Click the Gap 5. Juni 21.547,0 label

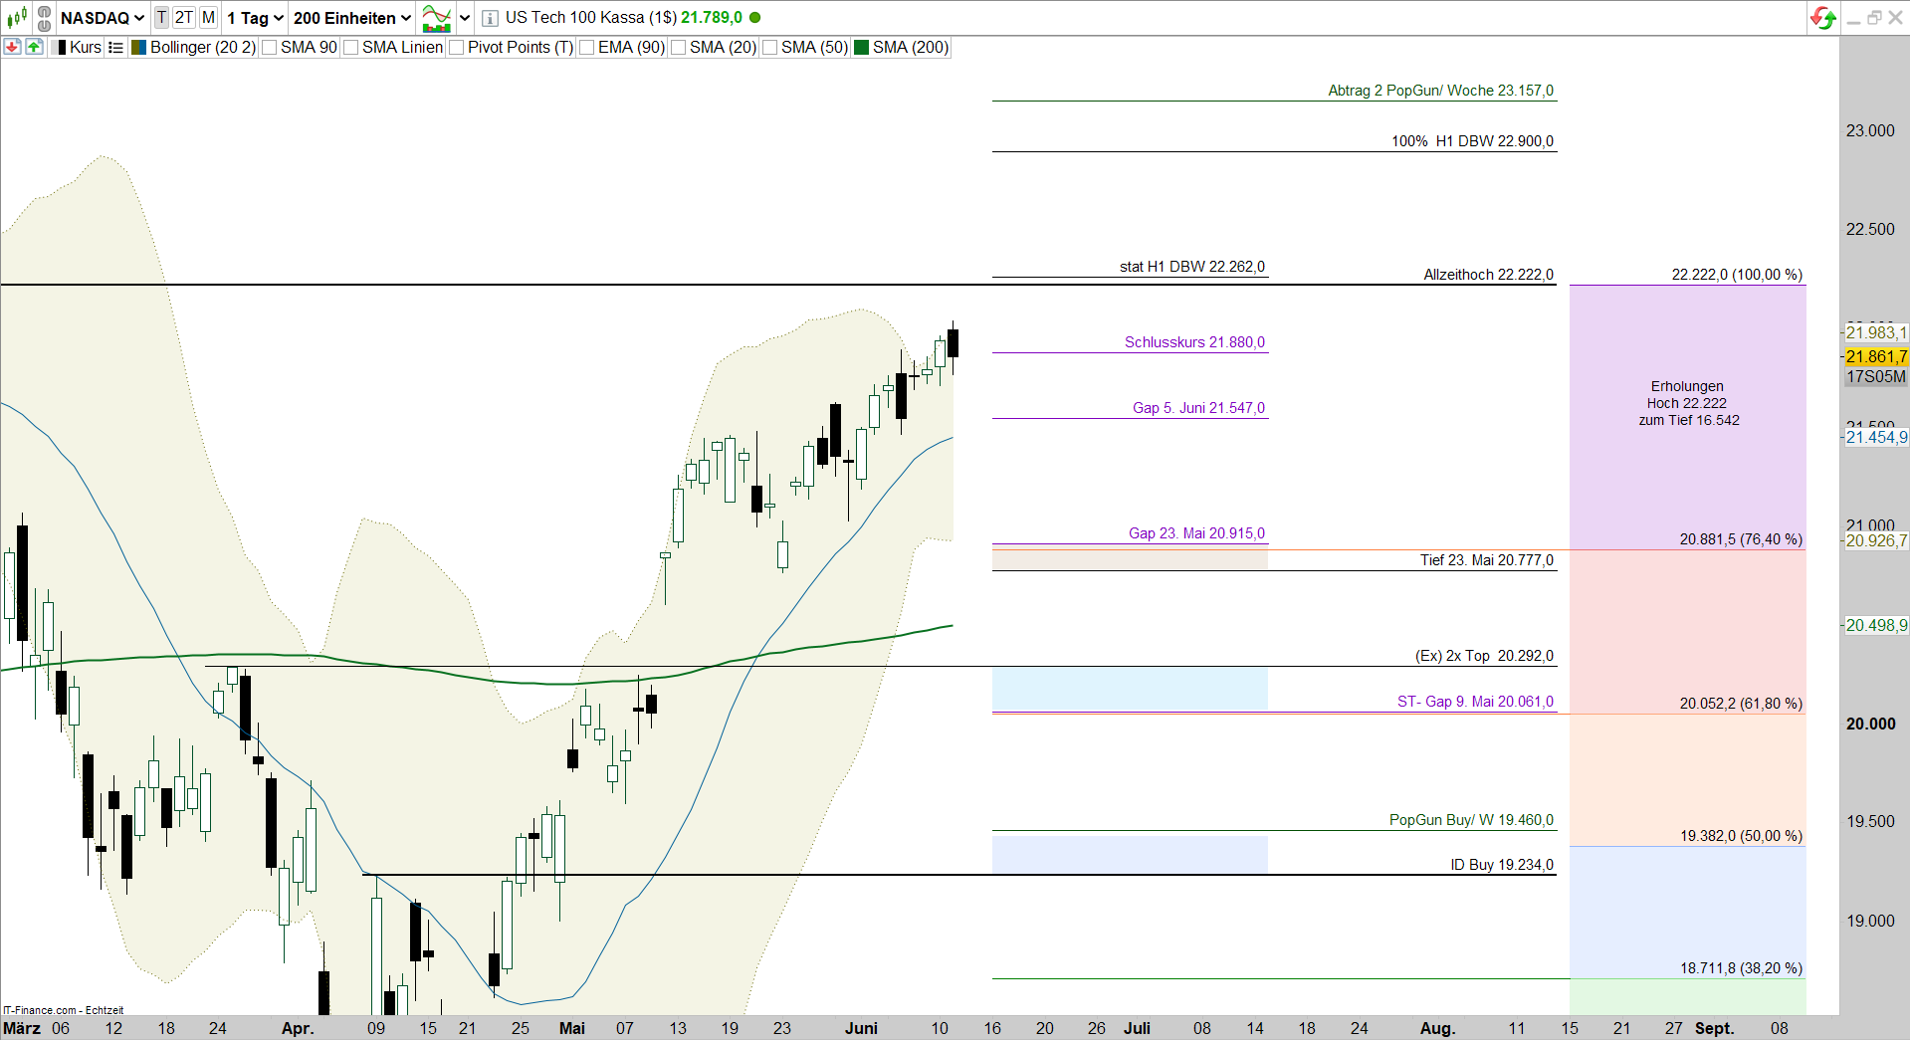(1198, 408)
